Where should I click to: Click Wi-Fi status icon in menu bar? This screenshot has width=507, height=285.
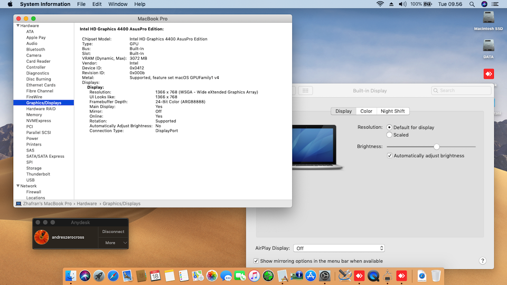380,4
